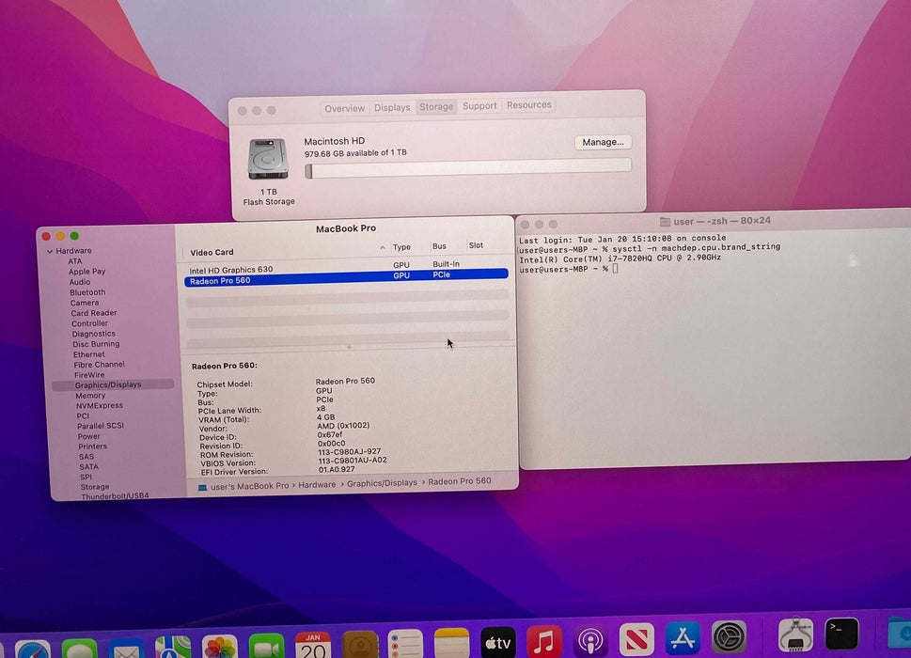
Task: Open Photos from the Dock
Action: (220, 647)
